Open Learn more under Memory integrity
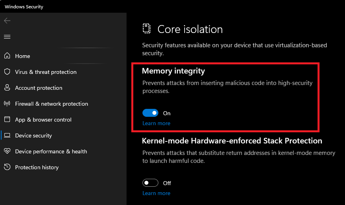Screen dimensions: 345x205 [x=156, y=124]
